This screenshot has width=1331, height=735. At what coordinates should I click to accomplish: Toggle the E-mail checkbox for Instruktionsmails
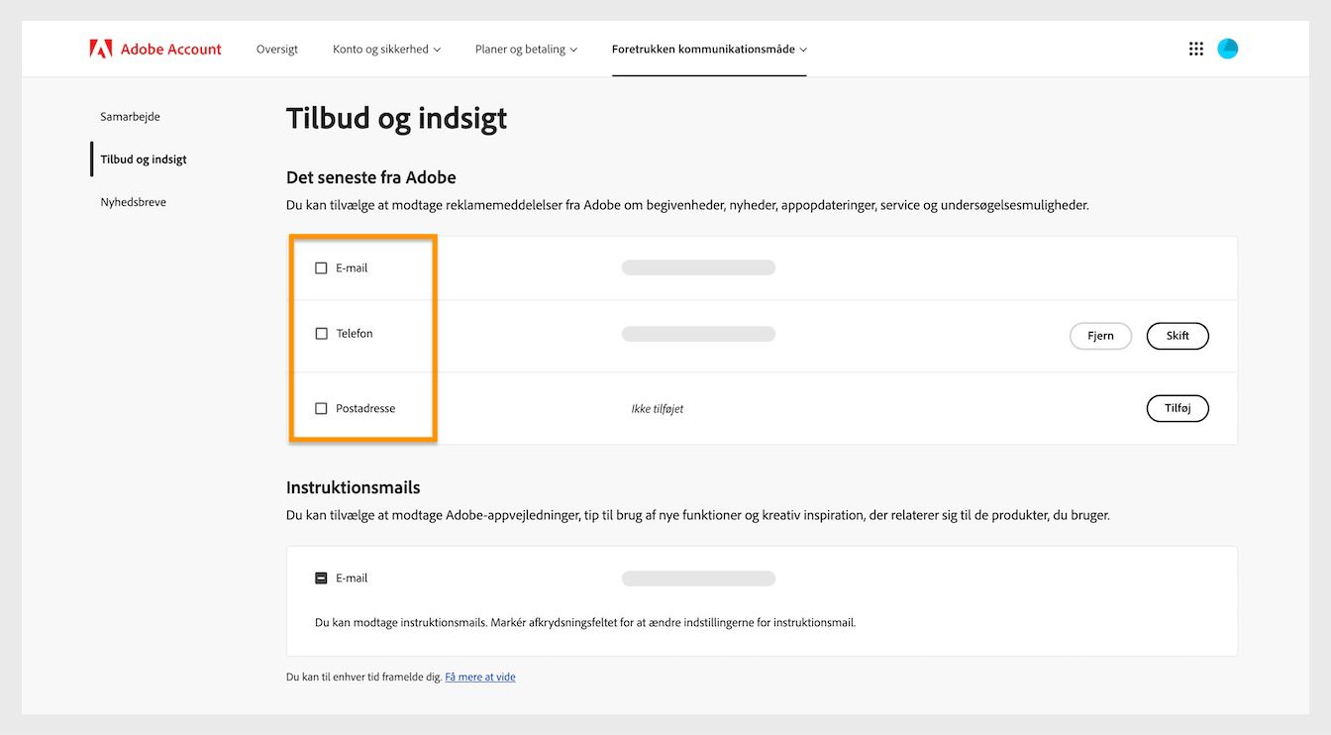tap(321, 577)
